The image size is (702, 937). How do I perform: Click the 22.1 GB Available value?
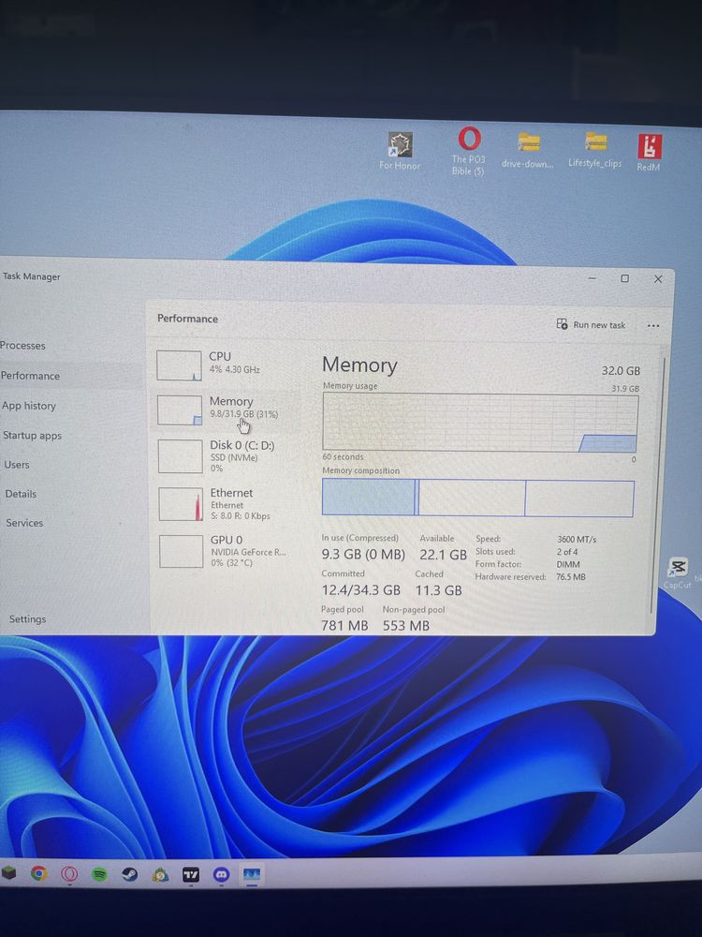443,555
